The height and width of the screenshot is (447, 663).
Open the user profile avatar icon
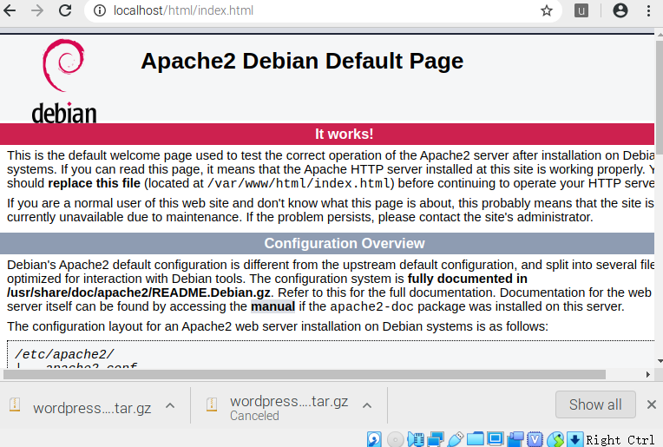(x=620, y=11)
